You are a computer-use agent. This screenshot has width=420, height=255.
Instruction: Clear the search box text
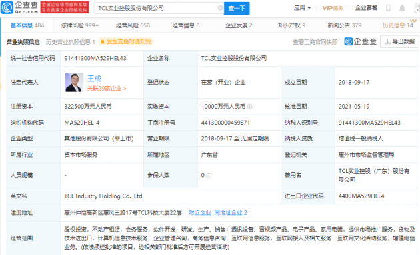[220, 8]
